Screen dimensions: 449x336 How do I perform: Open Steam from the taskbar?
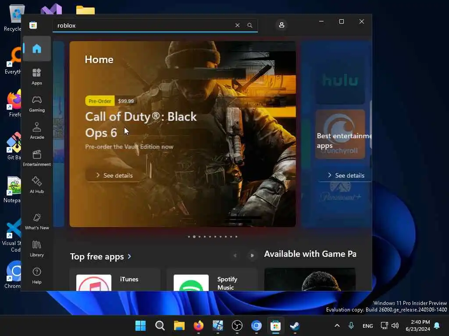(x=295, y=325)
